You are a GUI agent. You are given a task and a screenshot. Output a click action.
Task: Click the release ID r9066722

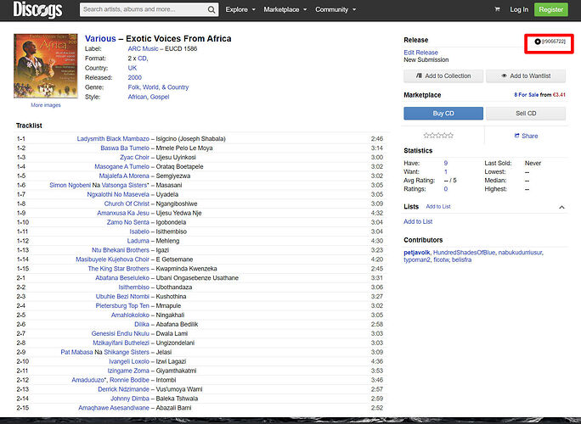click(x=554, y=42)
